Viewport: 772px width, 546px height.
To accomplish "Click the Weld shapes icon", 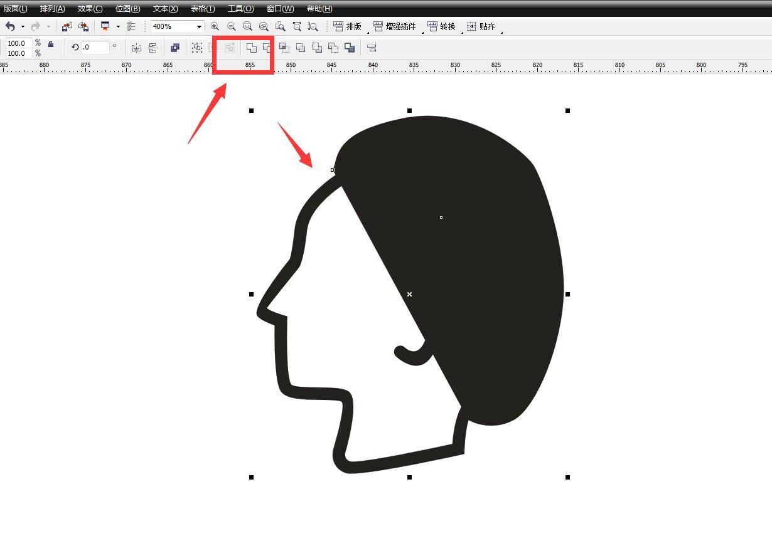I will pos(251,48).
